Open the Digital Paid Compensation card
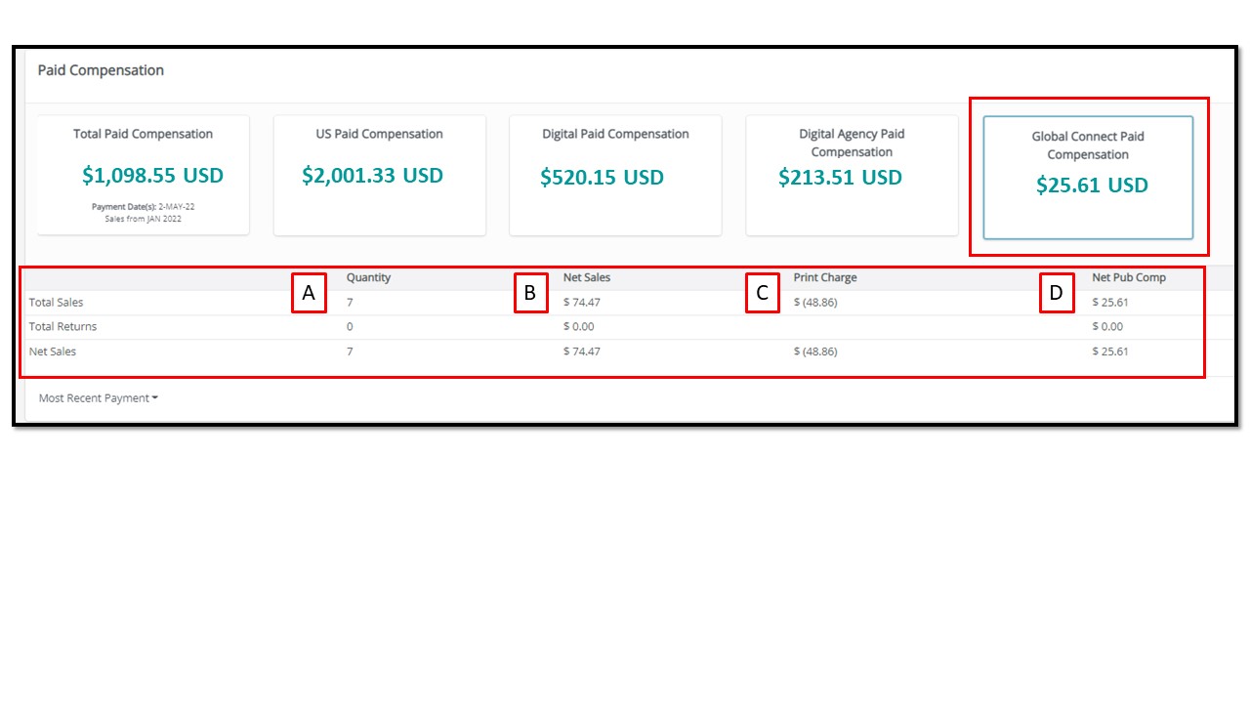Viewport: 1250px width, 703px height. click(x=615, y=175)
